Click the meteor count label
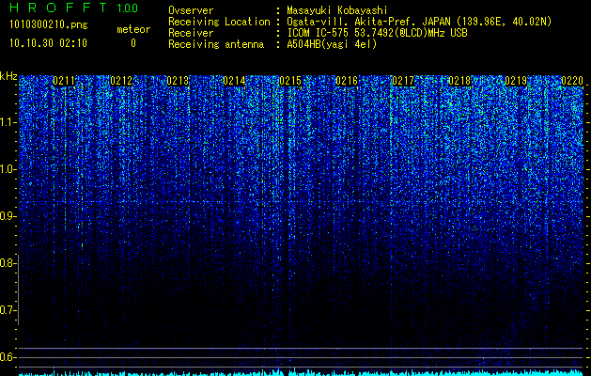Viewport: 591px width, 376px height. [x=133, y=29]
